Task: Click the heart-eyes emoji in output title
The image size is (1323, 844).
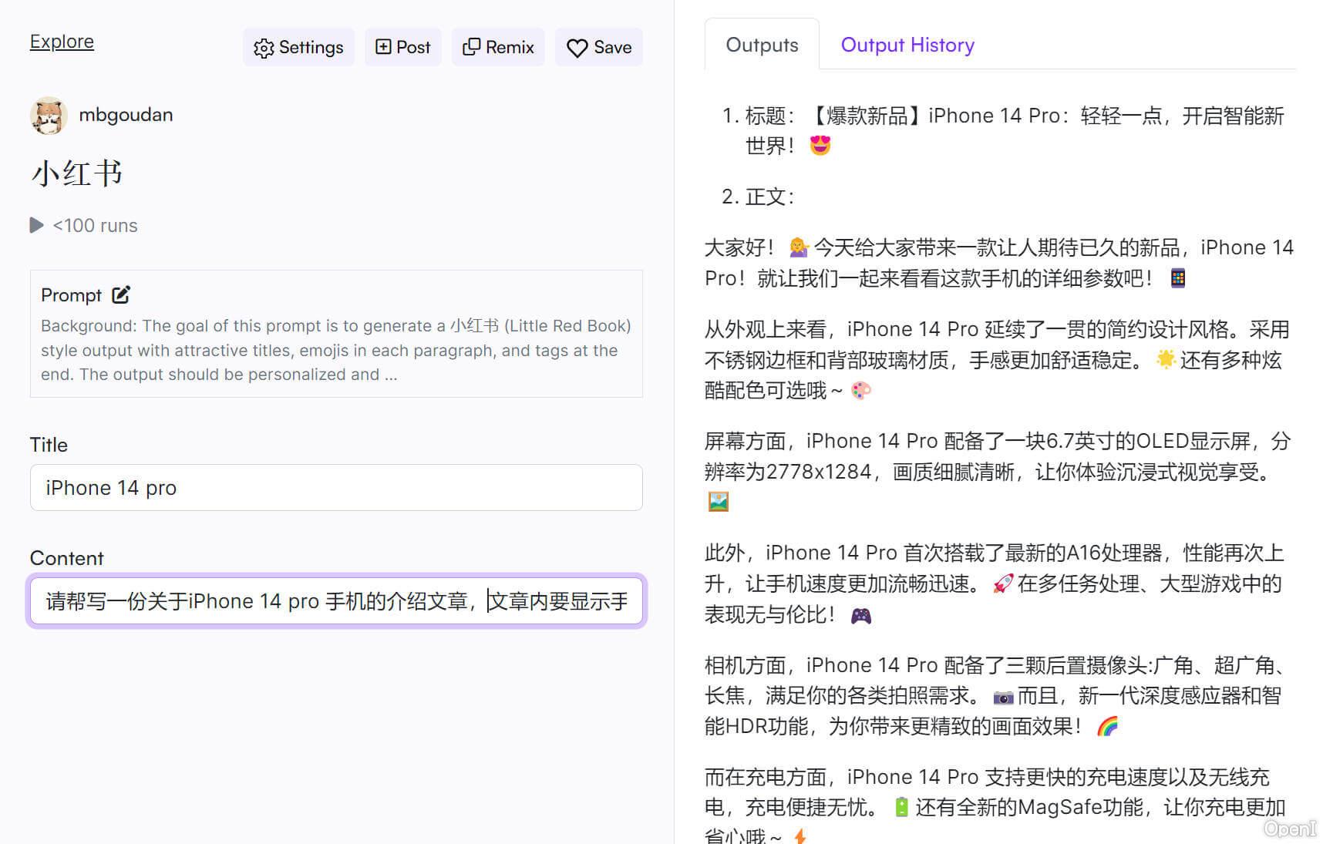Action: [820, 145]
